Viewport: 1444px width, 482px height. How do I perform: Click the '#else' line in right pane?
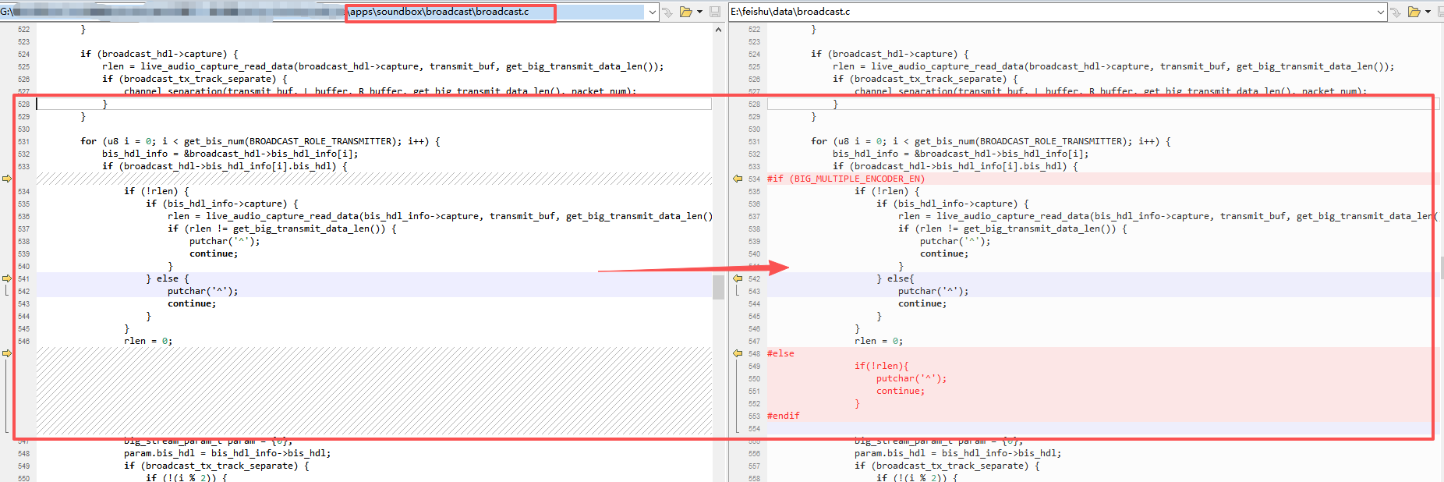[x=780, y=353]
